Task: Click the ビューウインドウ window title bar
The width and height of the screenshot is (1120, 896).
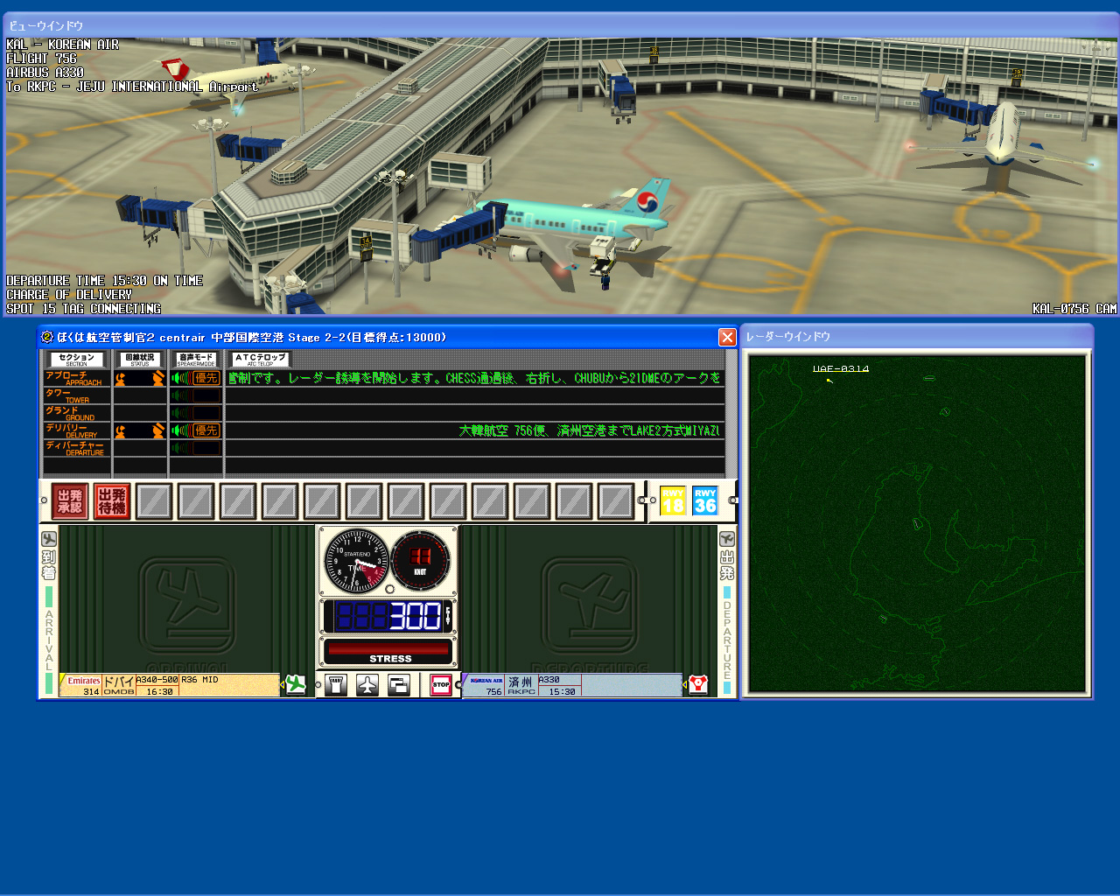Action: click(561, 25)
